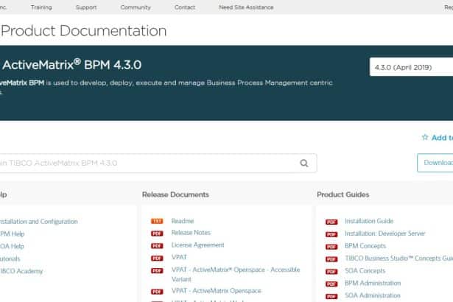This screenshot has height=302, width=453.
Task: Click the magnifier search icon
Action: coord(304,164)
